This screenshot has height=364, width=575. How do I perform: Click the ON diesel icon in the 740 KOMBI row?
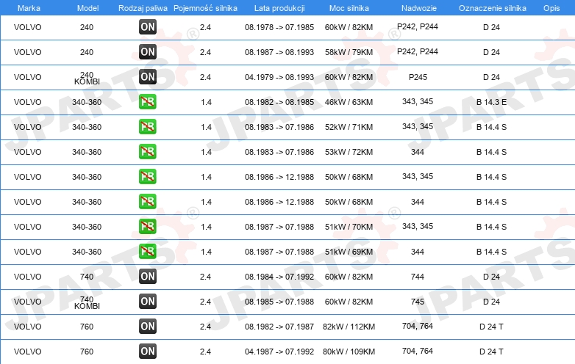point(148,301)
